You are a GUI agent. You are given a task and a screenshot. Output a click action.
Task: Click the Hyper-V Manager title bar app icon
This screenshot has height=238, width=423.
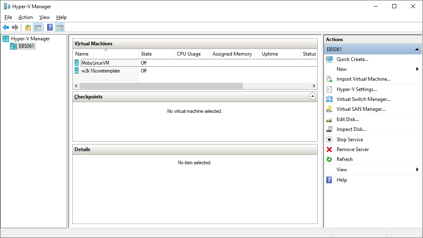7,6
